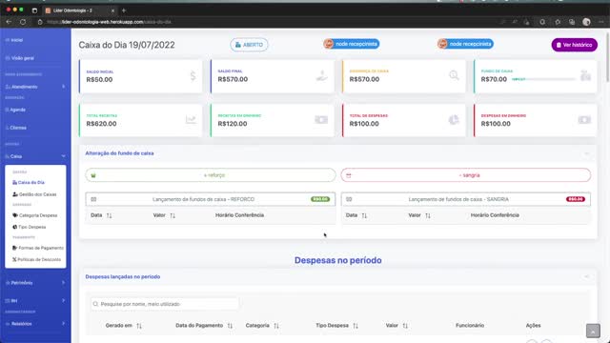610x343 pixels.
Task: Click the Ver histórico button
Action: (574, 45)
